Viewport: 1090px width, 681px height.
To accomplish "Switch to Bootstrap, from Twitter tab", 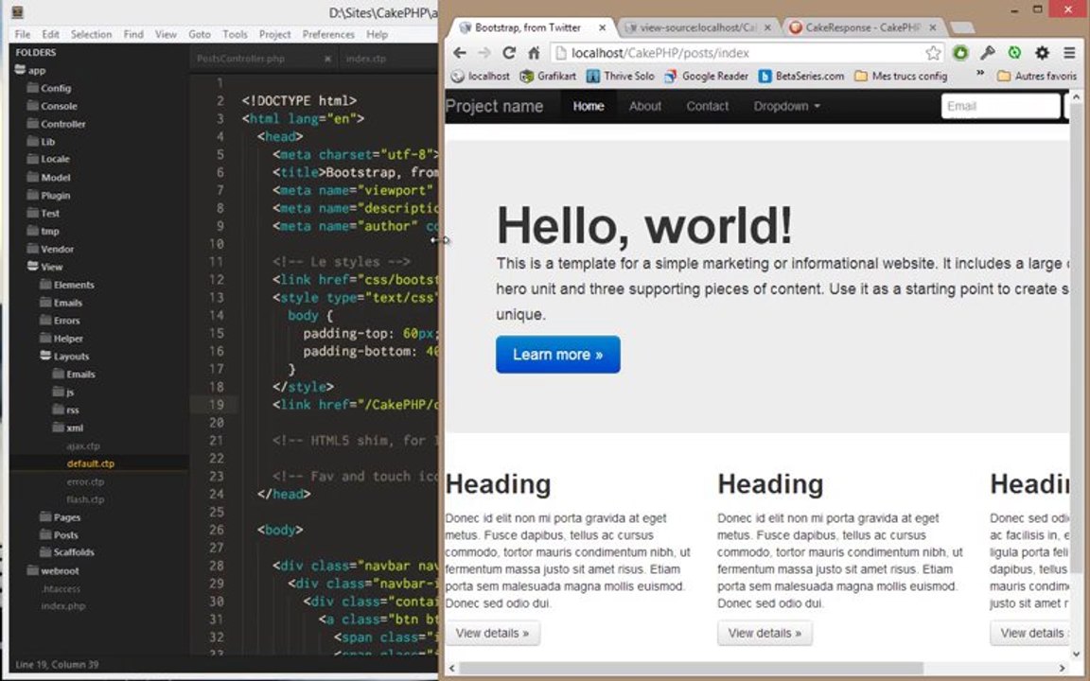I will pyautogui.click(x=527, y=27).
